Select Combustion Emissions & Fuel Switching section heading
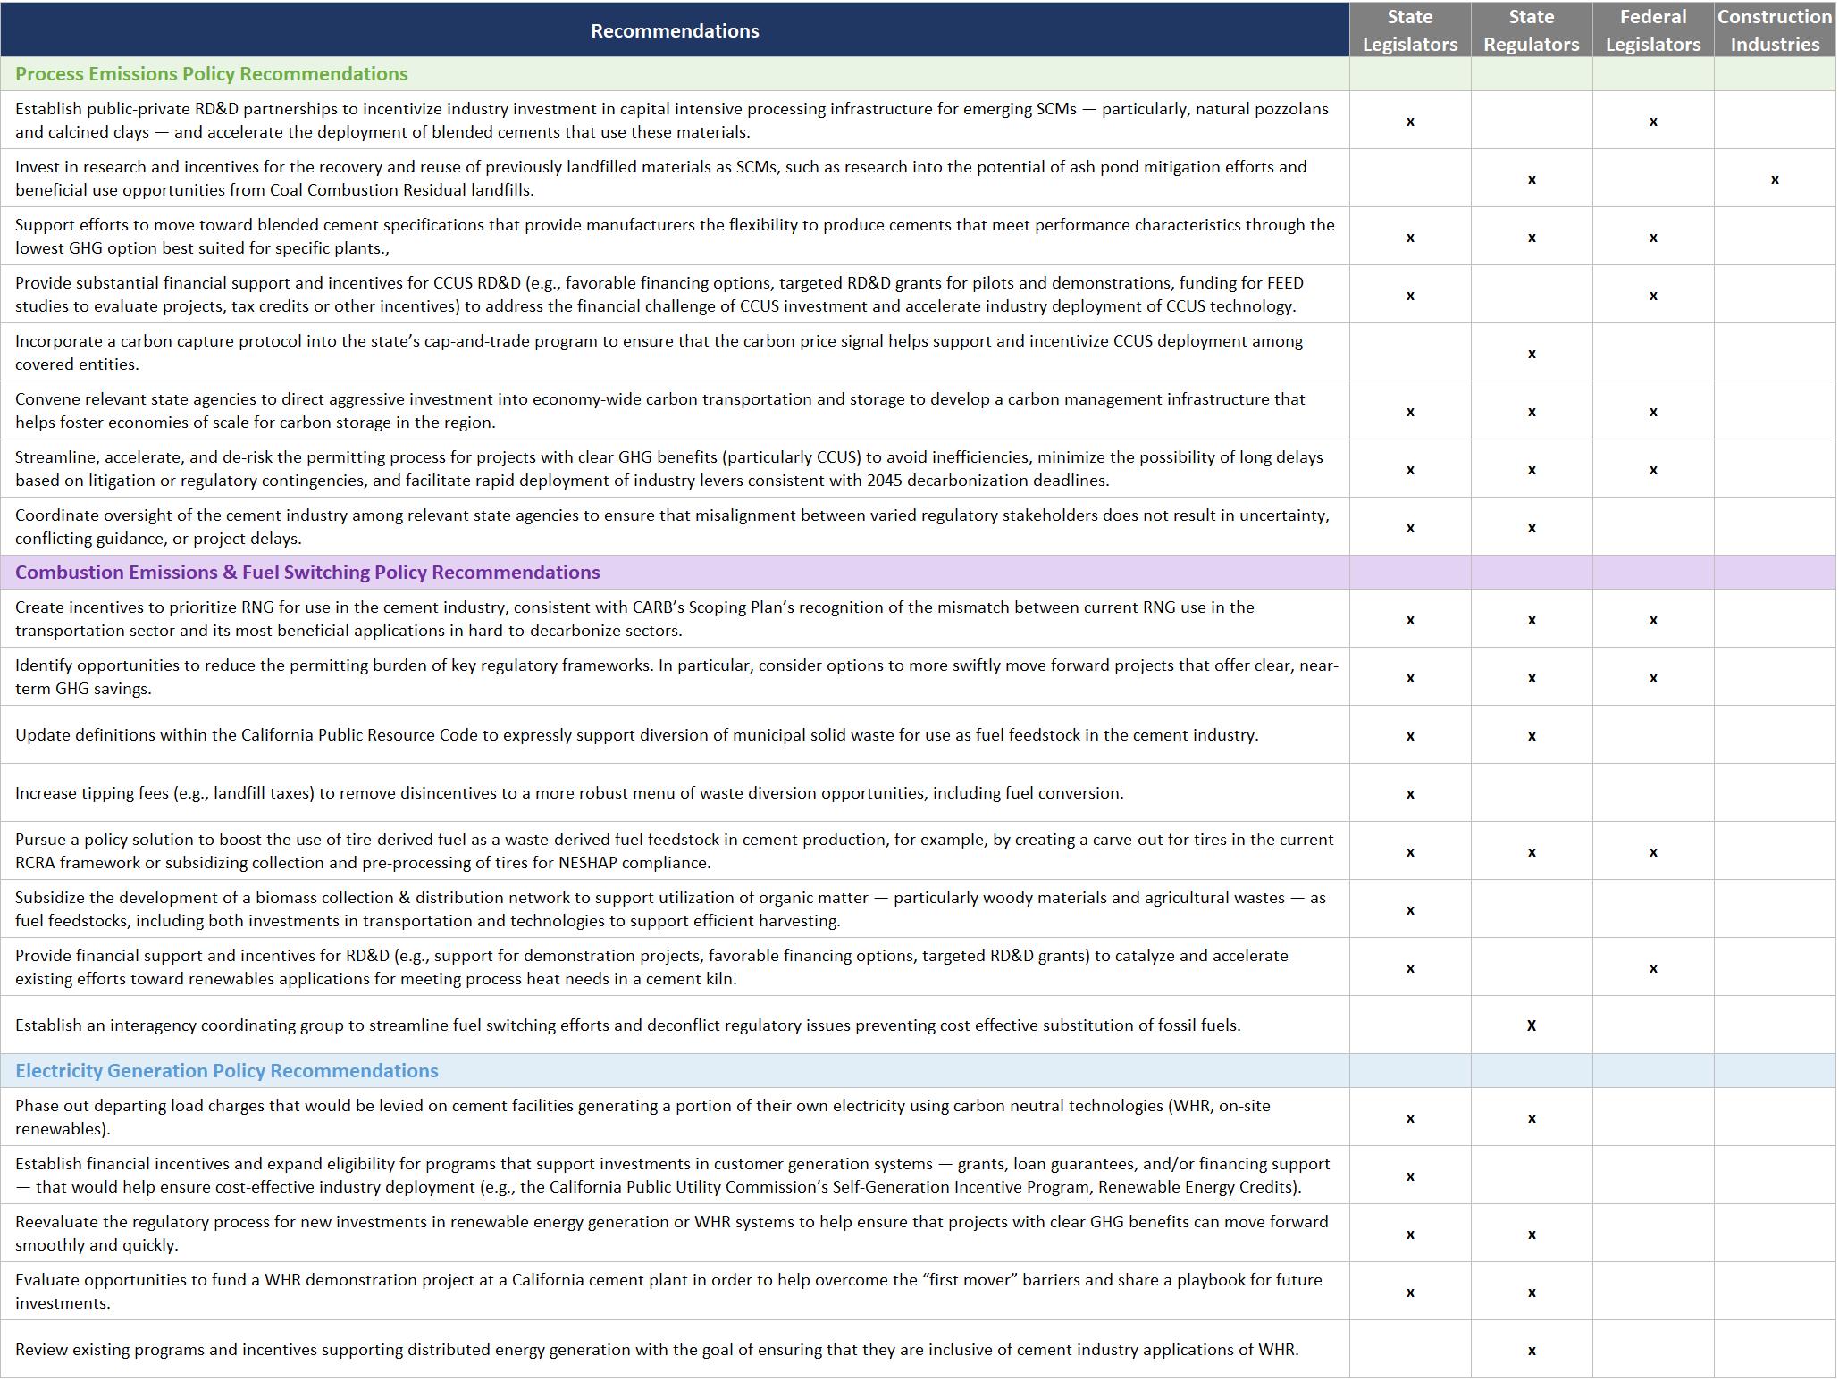Screen dimensions: 1839x1381 [x=307, y=573]
